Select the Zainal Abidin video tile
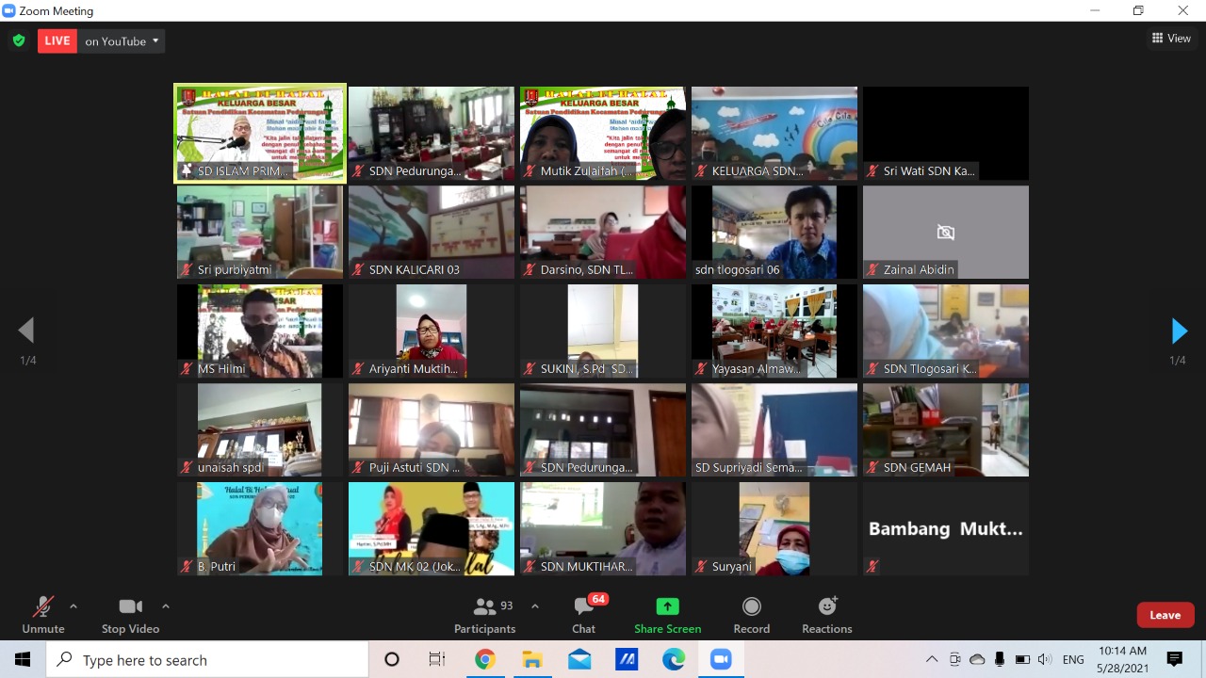The image size is (1206, 678). 946,232
